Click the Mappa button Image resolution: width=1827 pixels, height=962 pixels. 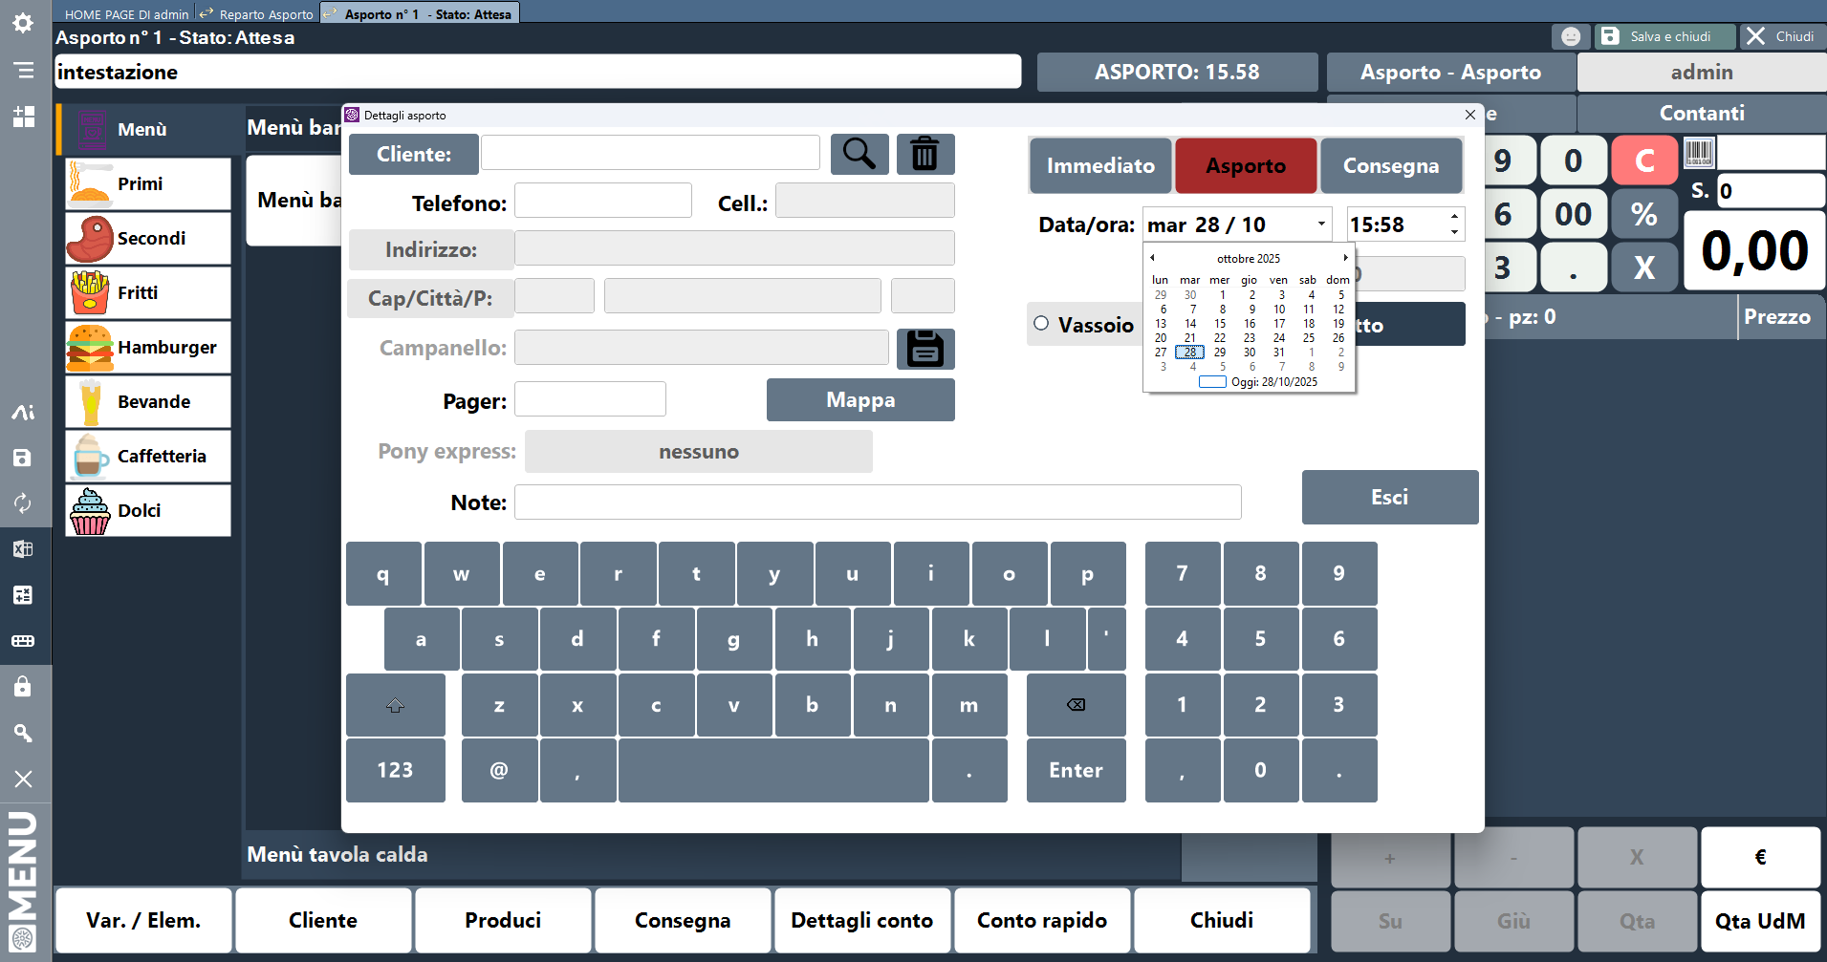click(859, 400)
